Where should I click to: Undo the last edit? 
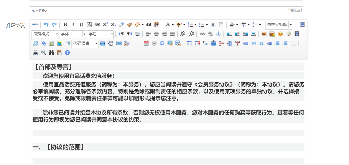point(46,24)
